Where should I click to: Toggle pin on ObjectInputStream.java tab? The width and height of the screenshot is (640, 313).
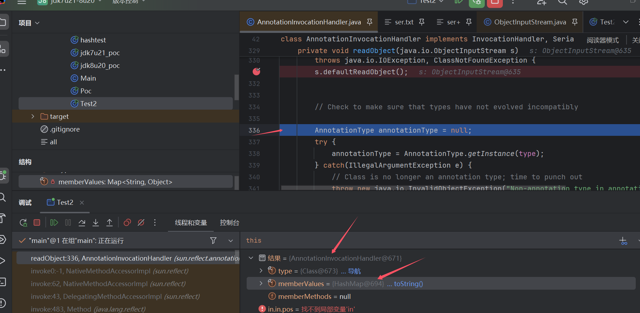(575, 22)
